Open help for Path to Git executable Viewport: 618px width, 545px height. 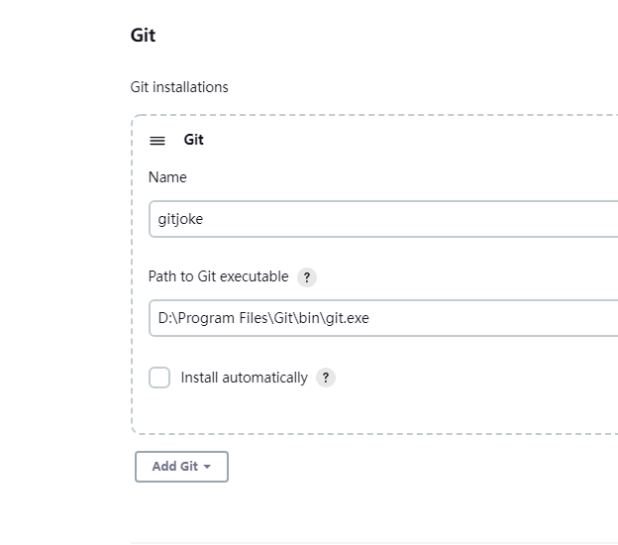(307, 277)
